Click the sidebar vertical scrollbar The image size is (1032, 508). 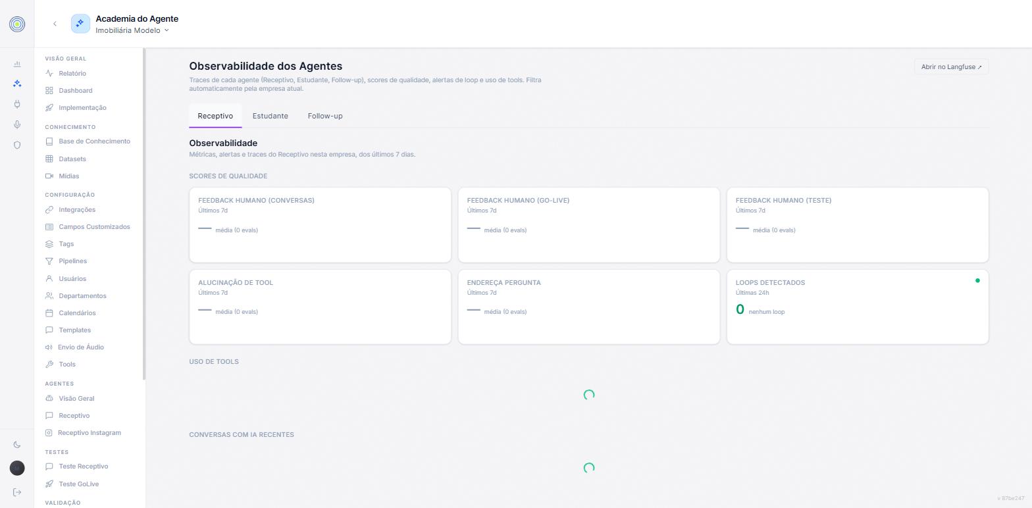coord(144,214)
